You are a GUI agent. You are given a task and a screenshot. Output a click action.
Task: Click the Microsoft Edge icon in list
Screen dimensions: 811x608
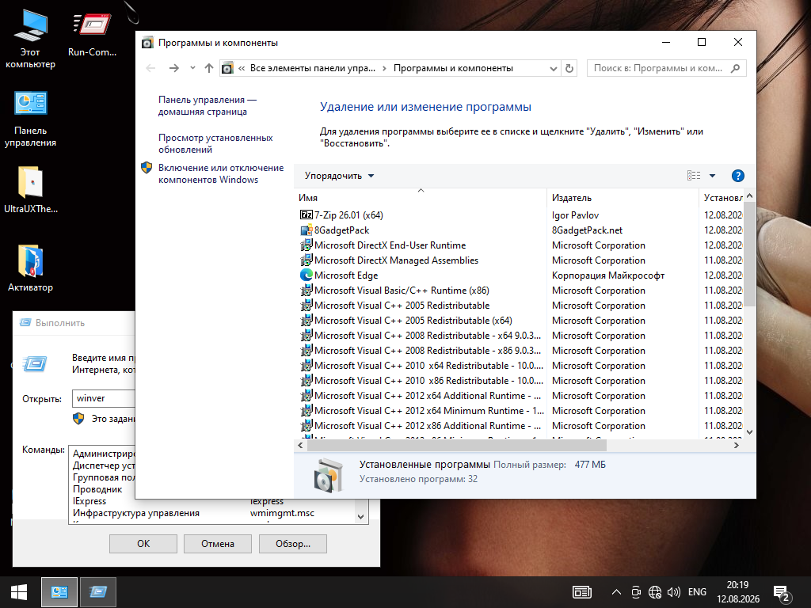coord(307,275)
